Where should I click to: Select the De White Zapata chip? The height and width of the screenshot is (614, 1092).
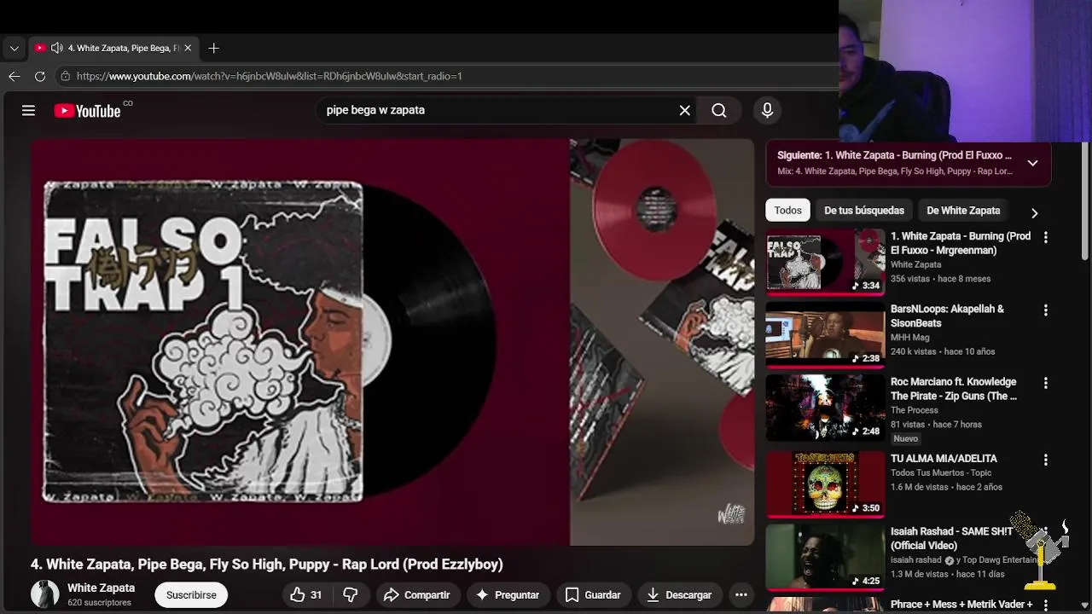[x=963, y=211]
